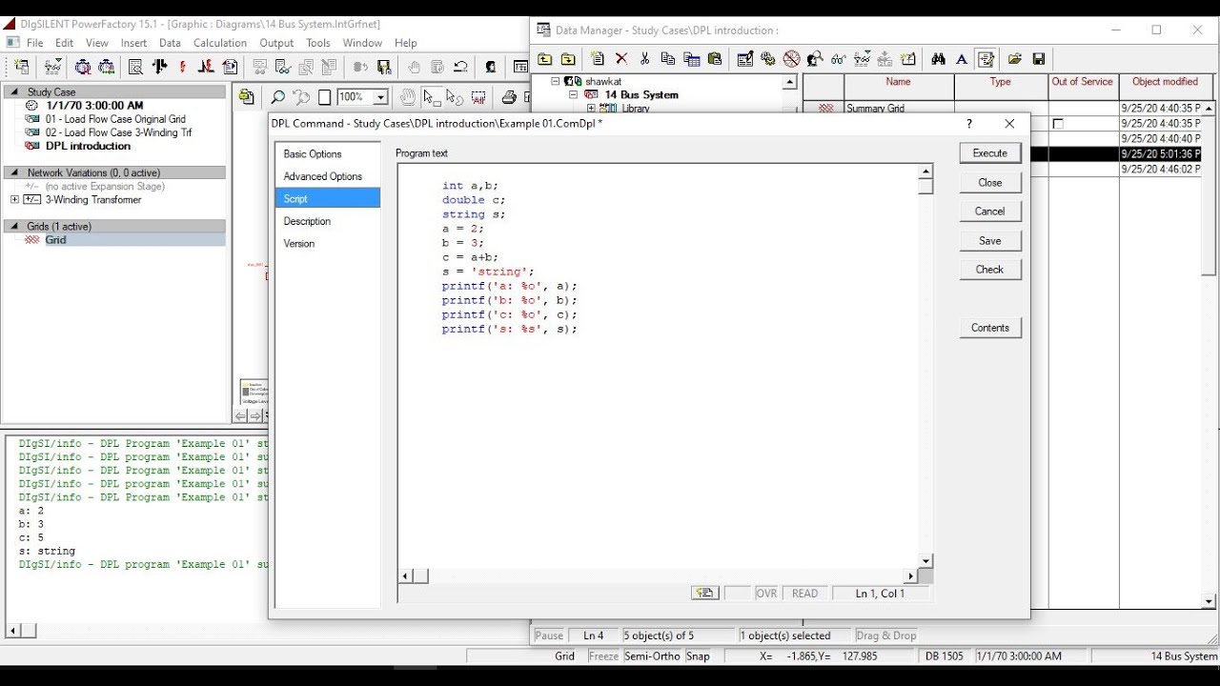This screenshot has width=1220, height=686.
Task: Click the floppy disk Save icon in Data Manager
Action: pos(1039,59)
